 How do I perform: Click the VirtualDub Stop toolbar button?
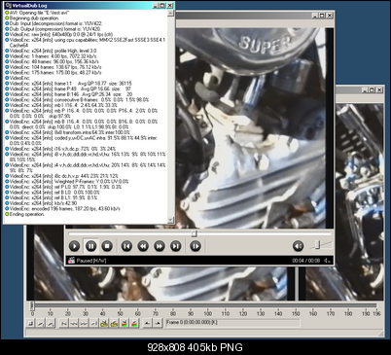(x=31, y=323)
